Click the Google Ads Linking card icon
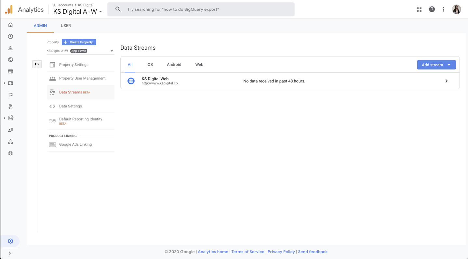Screen dimensions: 468x259 [x=52, y=145]
